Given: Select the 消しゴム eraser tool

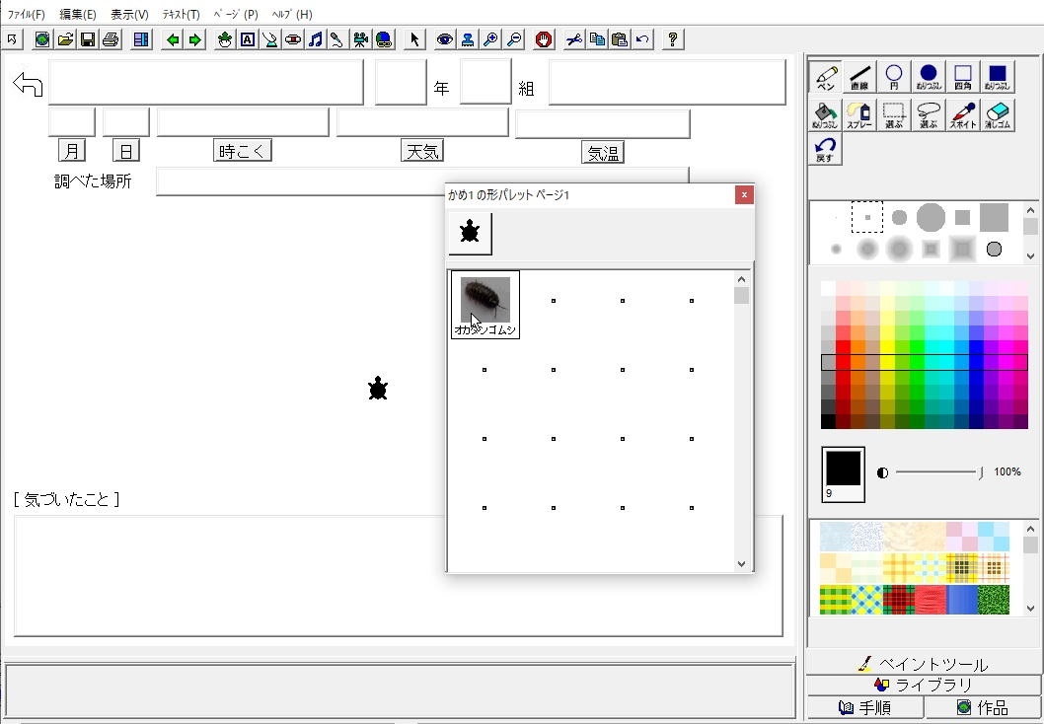Looking at the screenshot, I should 998,115.
